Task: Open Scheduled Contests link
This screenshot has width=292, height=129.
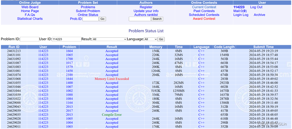Action: [204, 15]
